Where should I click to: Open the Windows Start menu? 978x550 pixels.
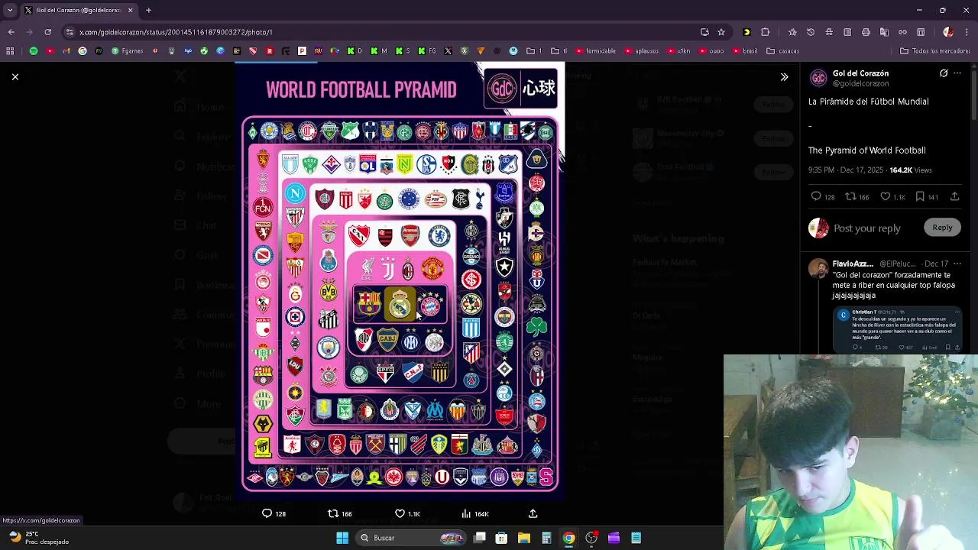pyautogui.click(x=342, y=538)
